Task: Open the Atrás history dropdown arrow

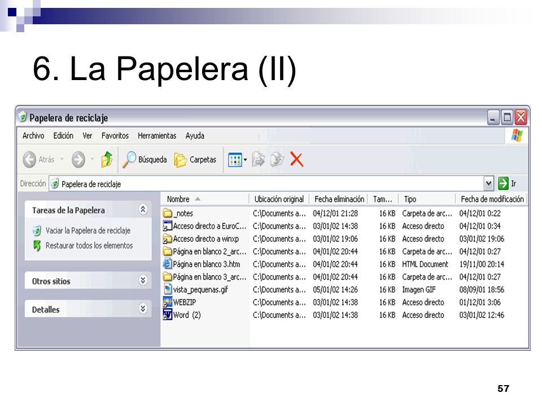Action: [62, 160]
